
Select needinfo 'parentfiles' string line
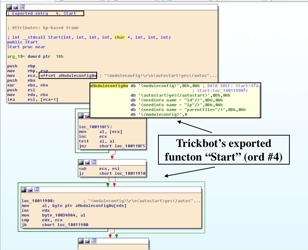pos(188,110)
